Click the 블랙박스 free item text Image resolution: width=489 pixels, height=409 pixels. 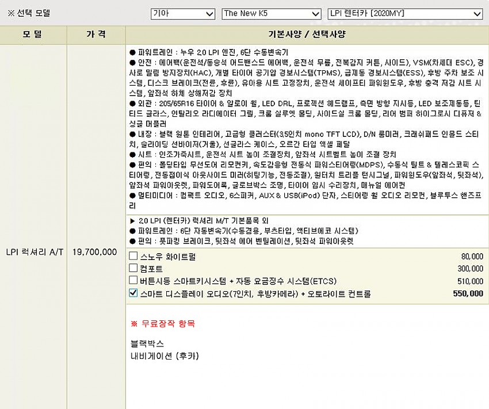147,345
